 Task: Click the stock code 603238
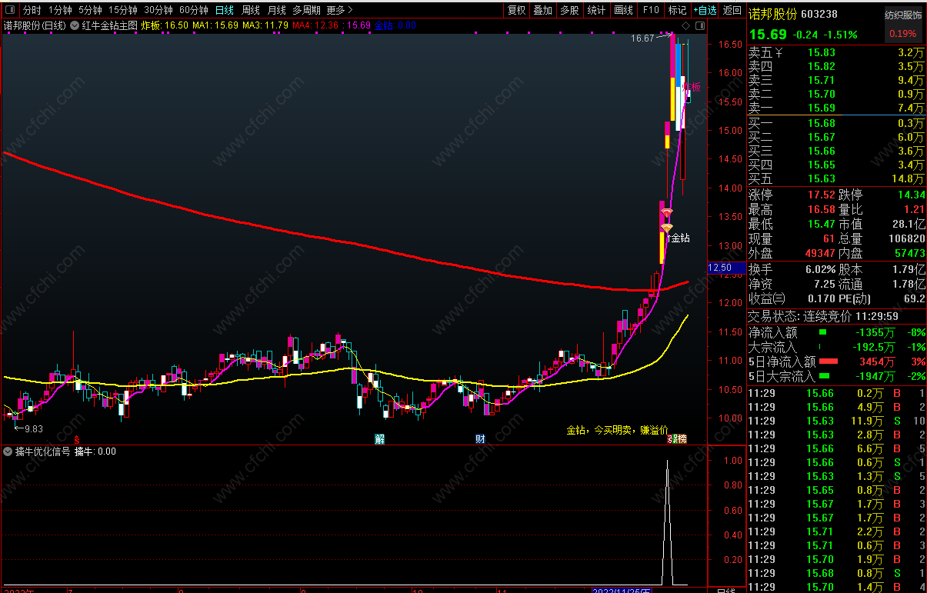pyautogui.click(x=819, y=14)
